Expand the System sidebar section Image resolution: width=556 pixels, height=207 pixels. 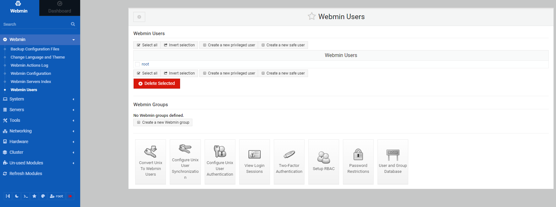pos(39,99)
